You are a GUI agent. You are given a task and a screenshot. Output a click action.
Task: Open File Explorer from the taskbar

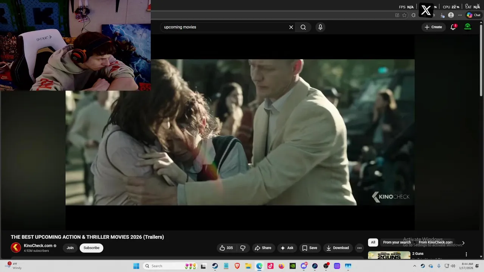248,266
